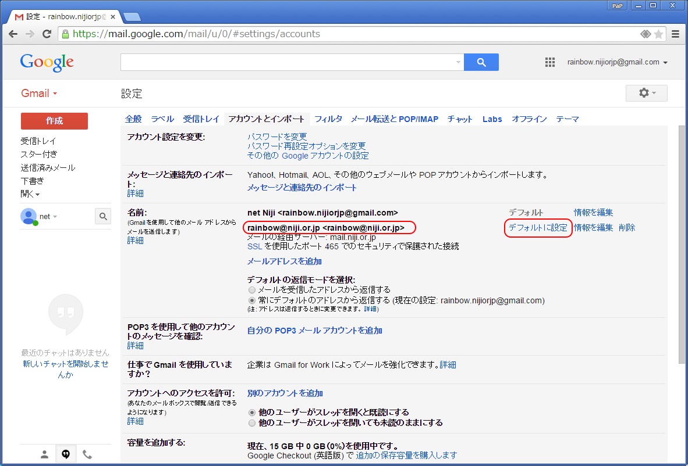Click the PaP button in title bar

click(x=617, y=6)
